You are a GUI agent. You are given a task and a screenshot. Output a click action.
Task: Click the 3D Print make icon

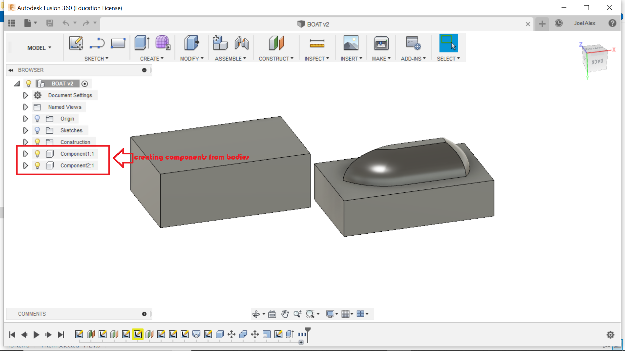(381, 43)
